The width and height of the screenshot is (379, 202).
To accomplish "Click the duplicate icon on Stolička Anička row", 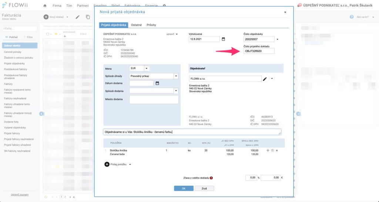I will (x=272, y=150).
